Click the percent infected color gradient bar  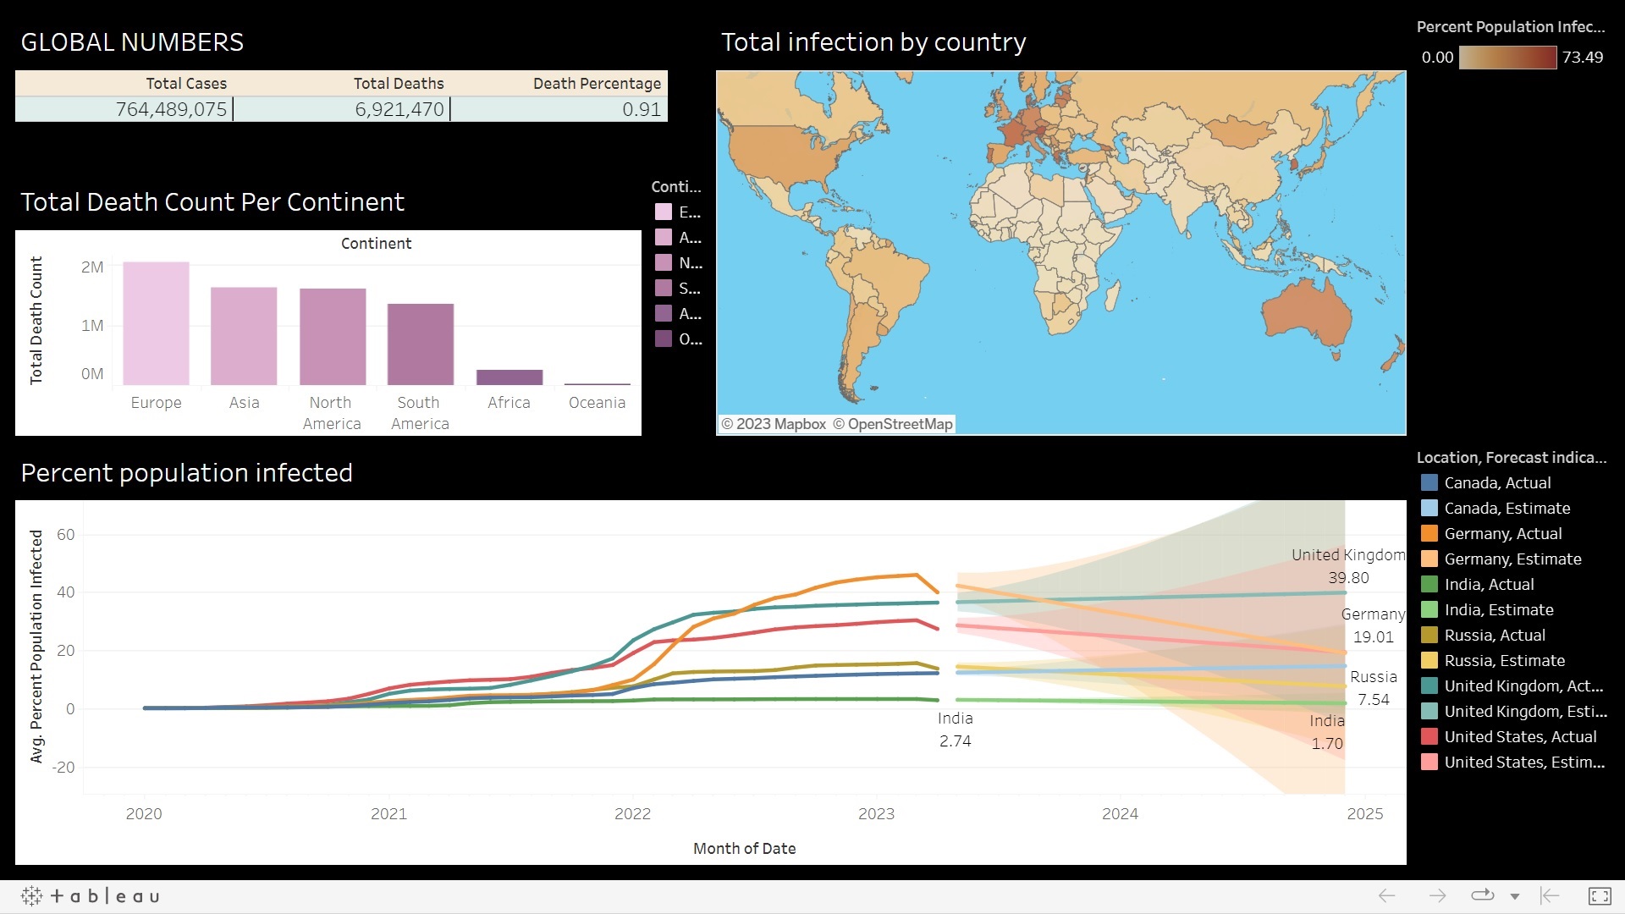(1507, 58)
